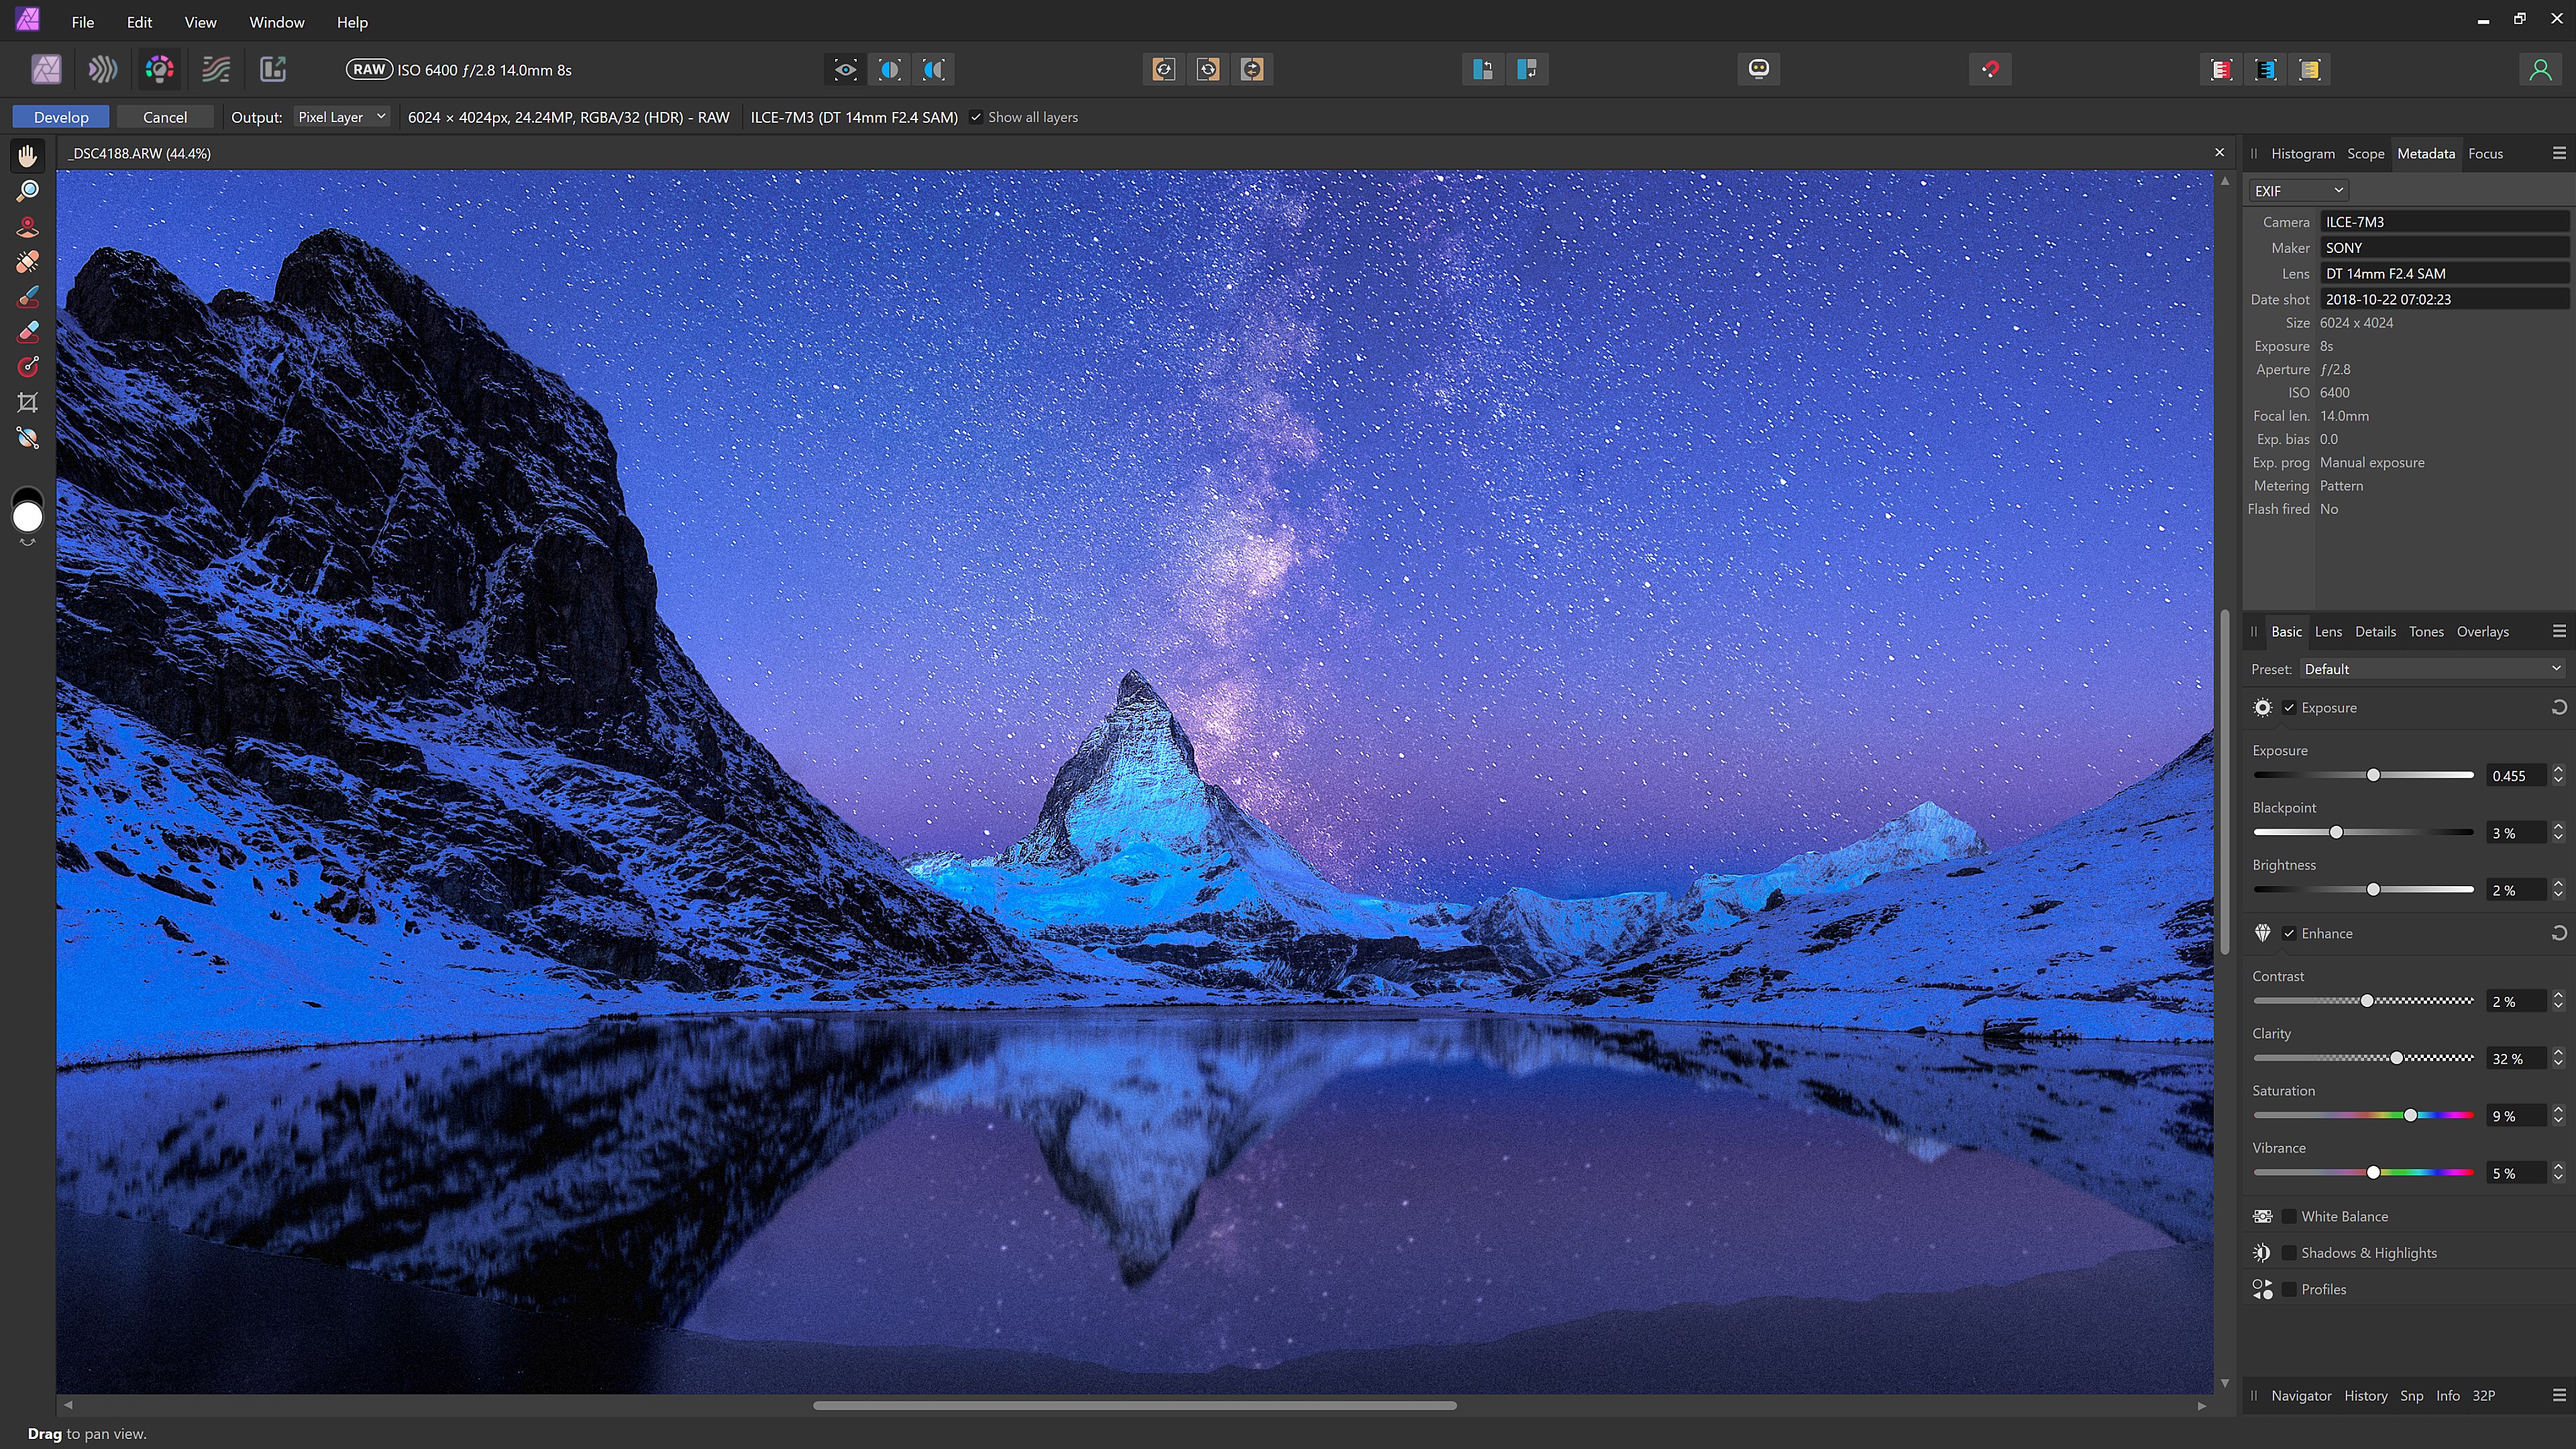Image resolution: width=2576 pixels, height=1449 pixels.
Task: Disable the Enhance adjustment group
Action: [x=2290, y=933]
